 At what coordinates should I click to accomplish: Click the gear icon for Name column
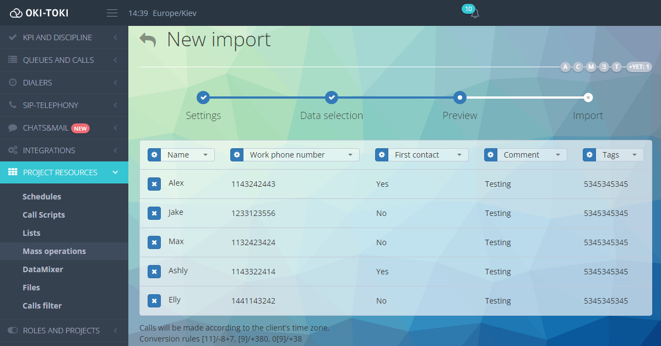[x=154, y=155]
